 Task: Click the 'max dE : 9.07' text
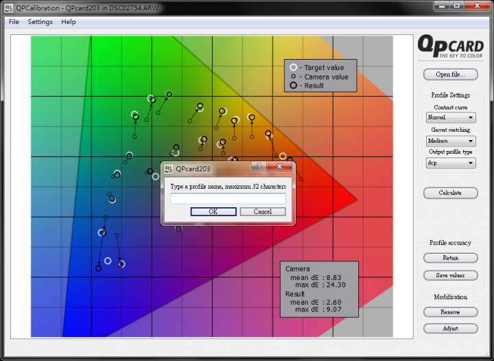point(318,310)
